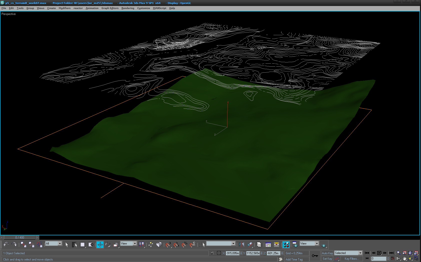Image resolution: width=421 pixels, height=262 pixels.
Task: Activate the Select and Move tool
Action: (x=100, y=245)
